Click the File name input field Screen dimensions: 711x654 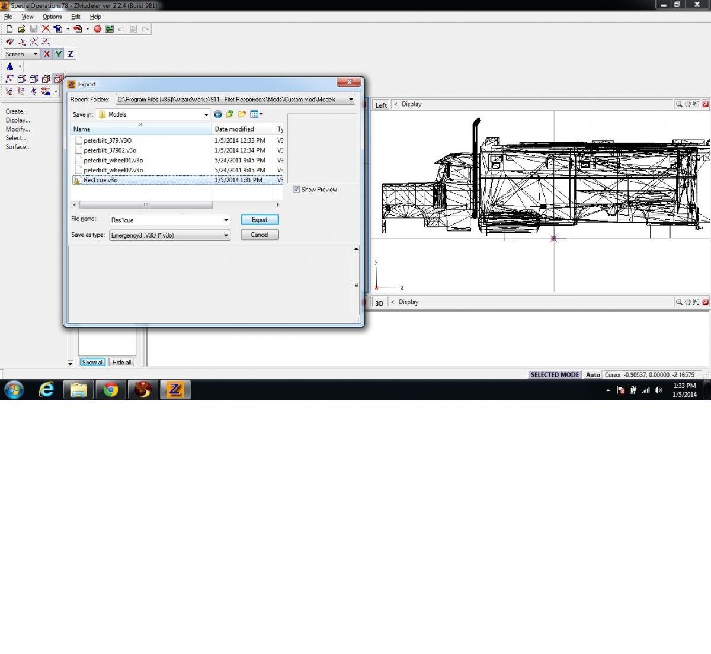tap(169, 220)
